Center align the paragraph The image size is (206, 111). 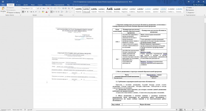54,12
